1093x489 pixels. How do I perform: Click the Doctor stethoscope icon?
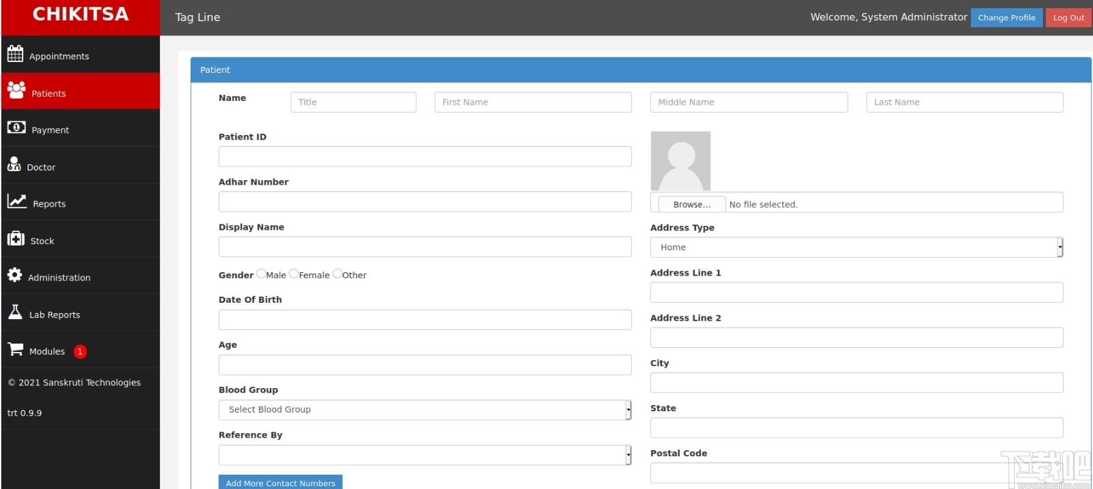click(x=14, y=164)
